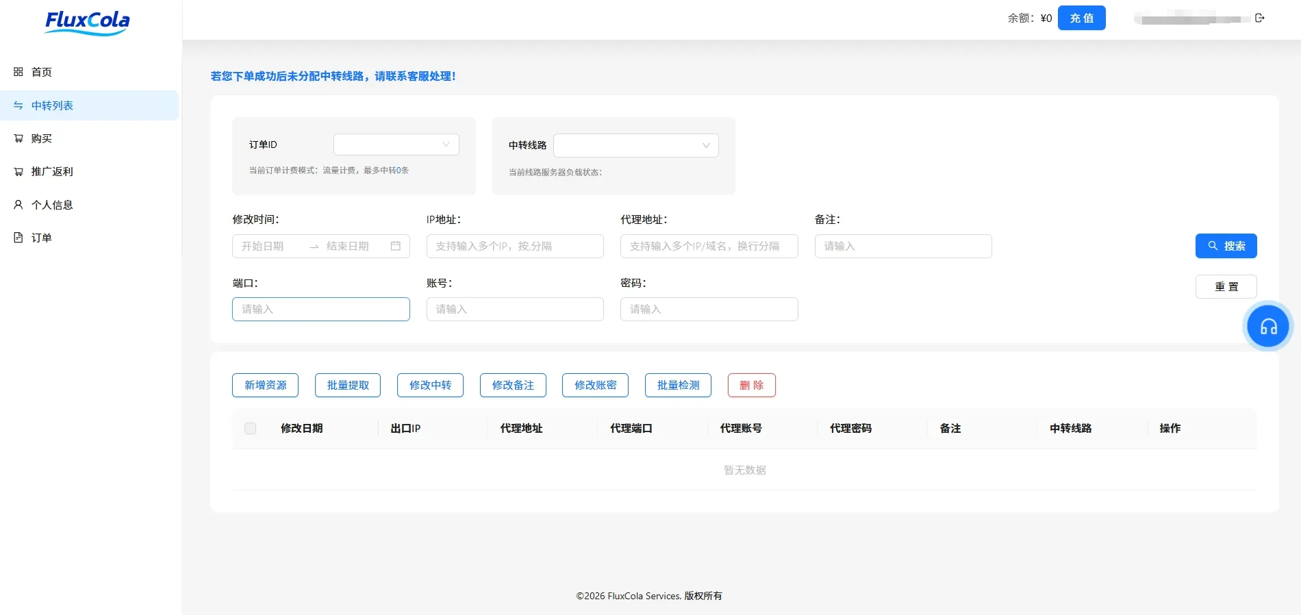Viewport: 1301px width, 615px height.
Task: Click the person icon beside 个人信息
Action: 18,205
